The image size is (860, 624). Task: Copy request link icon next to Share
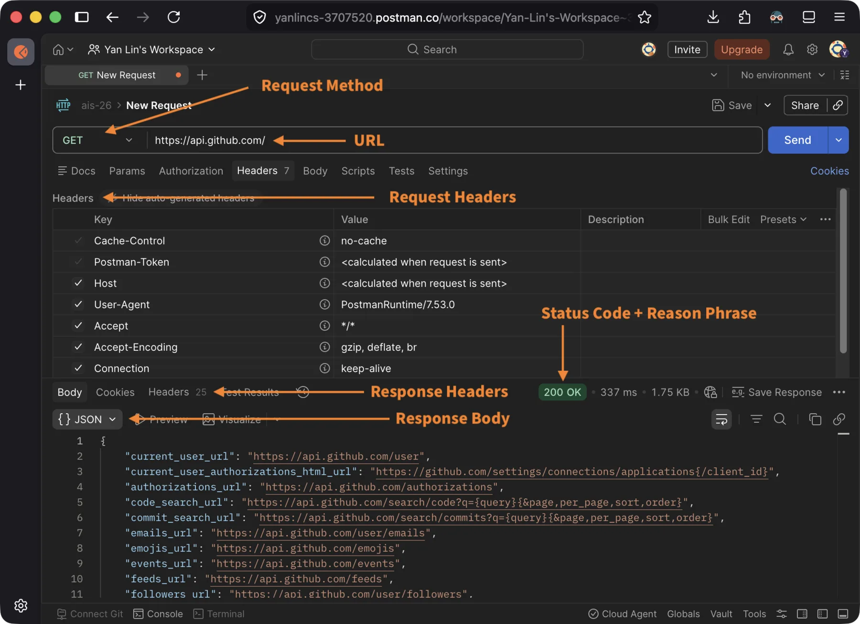pyautogui.click(x=838, y=105)
